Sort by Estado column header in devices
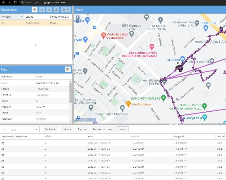The width and height of the screenshot is (226, 180). point(36,17)
